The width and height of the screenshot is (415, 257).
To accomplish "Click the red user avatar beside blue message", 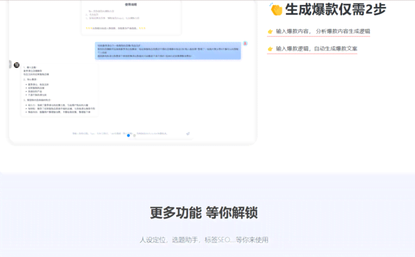I will coord(245,43).
